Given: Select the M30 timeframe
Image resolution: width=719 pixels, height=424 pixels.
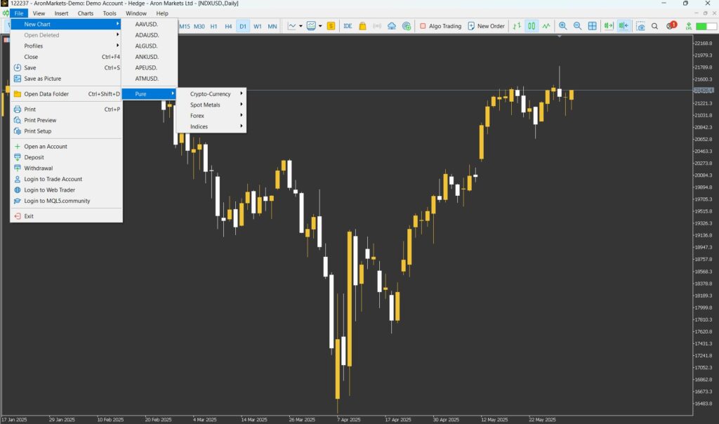Looking at the screenshot, I should pyautogui.click(x=199, y=27).
